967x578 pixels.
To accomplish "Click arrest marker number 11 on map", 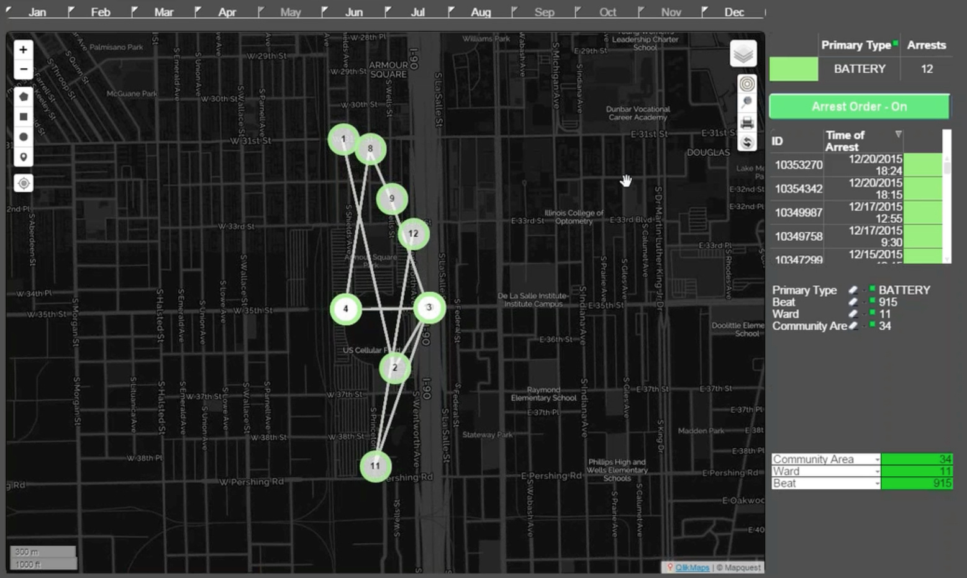I will (x=375, y=466).
